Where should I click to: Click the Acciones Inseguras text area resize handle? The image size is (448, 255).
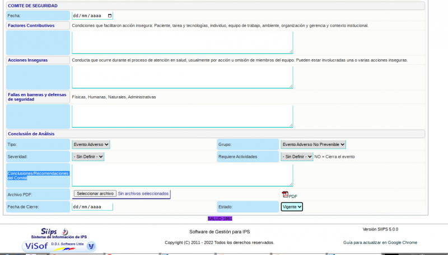(291, 86)
